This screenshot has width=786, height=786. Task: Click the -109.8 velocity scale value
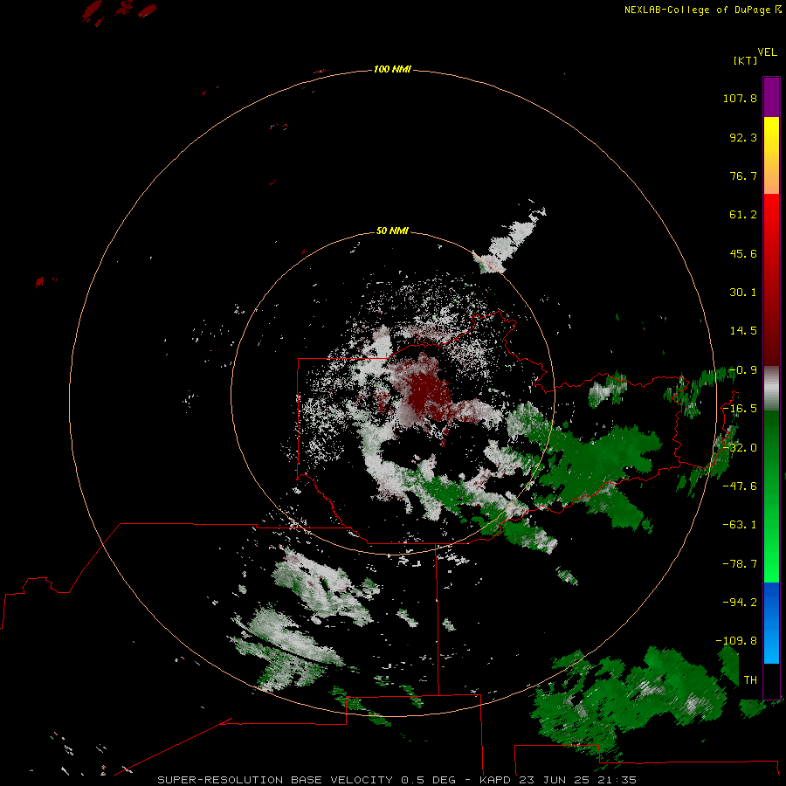pyautogui.click(x=736, y=641)
